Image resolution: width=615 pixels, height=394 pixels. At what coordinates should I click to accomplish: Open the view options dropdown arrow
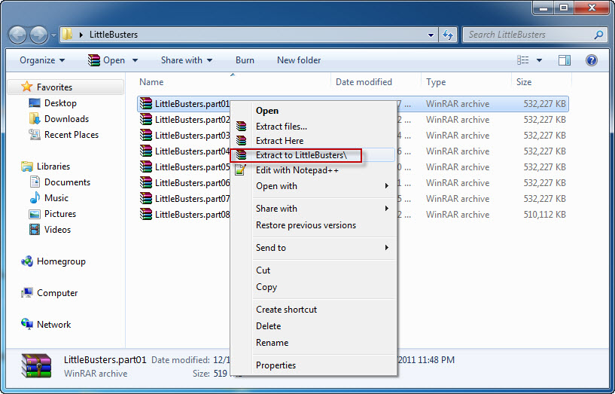539,60
